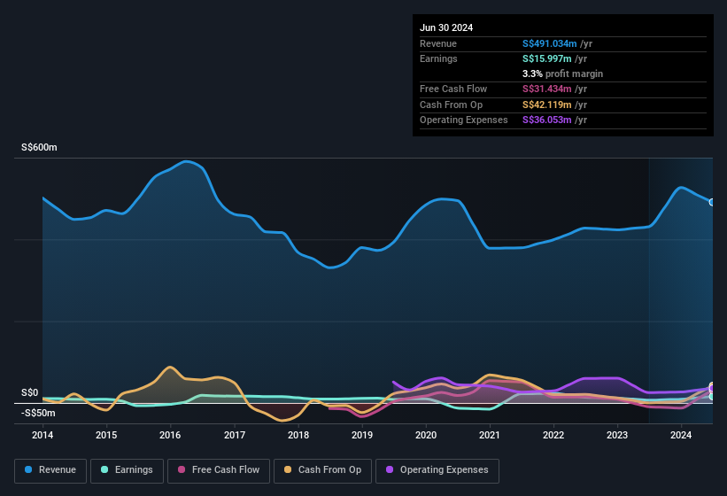The height and width of the screenshot is (496, 727).
Task: Click the 2014 x-axis label
Action: tap(43, 435)
